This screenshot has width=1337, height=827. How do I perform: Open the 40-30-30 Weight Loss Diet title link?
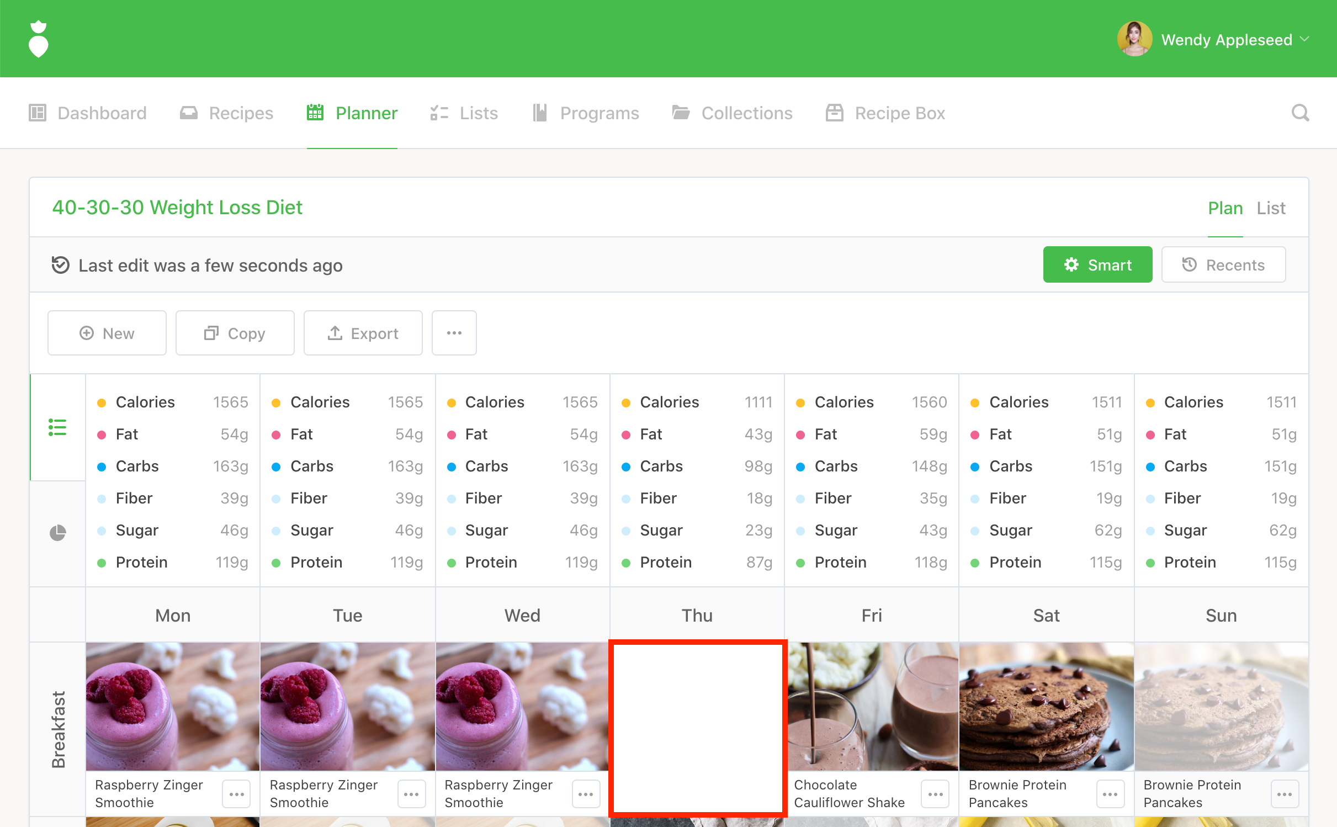point(177,208)
